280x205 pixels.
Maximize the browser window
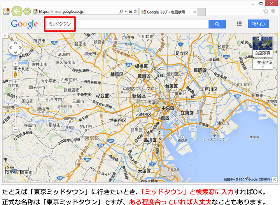[261, 3]
